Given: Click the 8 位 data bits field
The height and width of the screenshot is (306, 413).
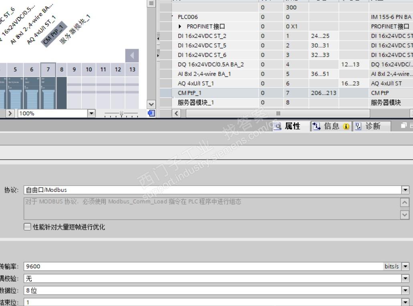Looking at the screenshot, I should (213, 290).
